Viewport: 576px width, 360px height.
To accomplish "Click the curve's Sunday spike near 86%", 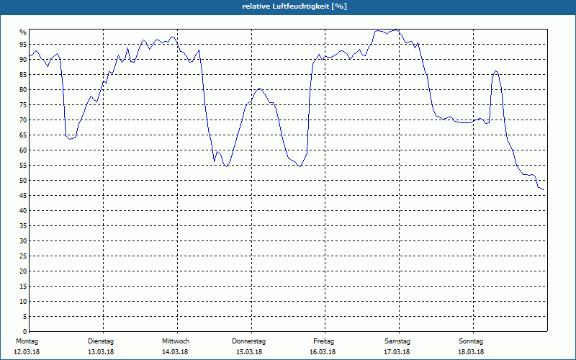I will [x=495, y=71].
